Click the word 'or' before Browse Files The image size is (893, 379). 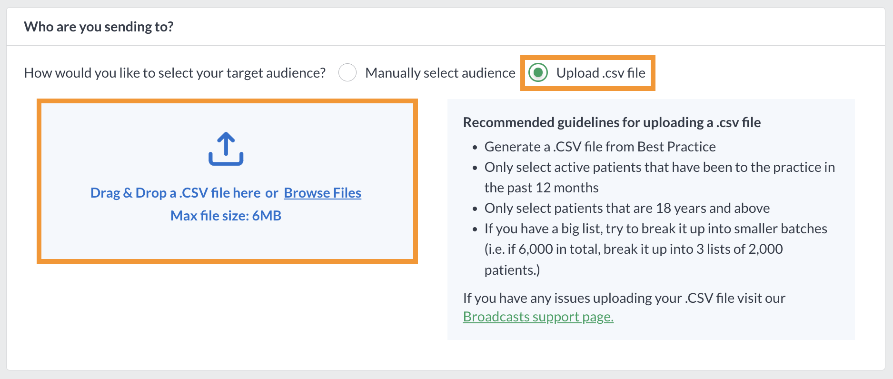[272, 193]
